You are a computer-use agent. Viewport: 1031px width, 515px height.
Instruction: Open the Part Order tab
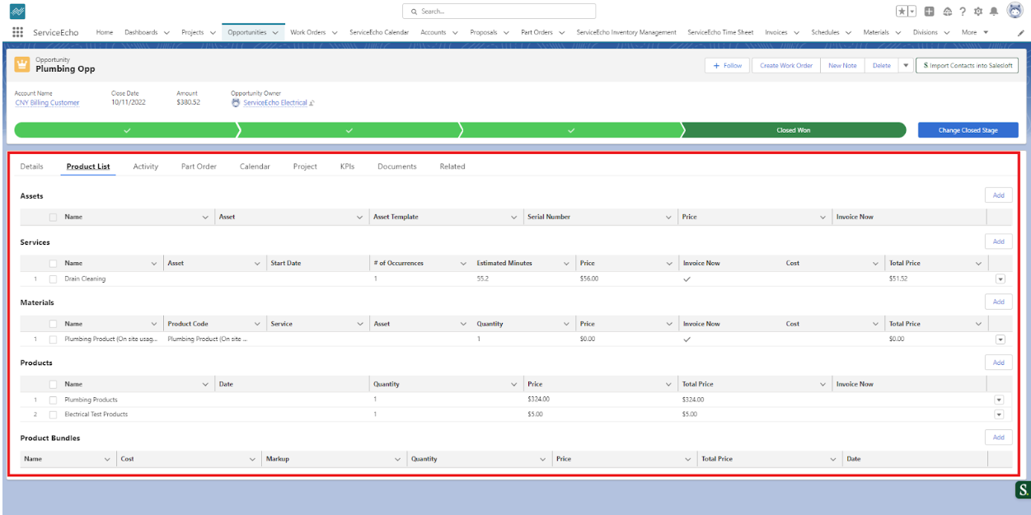tap(198, 166)
